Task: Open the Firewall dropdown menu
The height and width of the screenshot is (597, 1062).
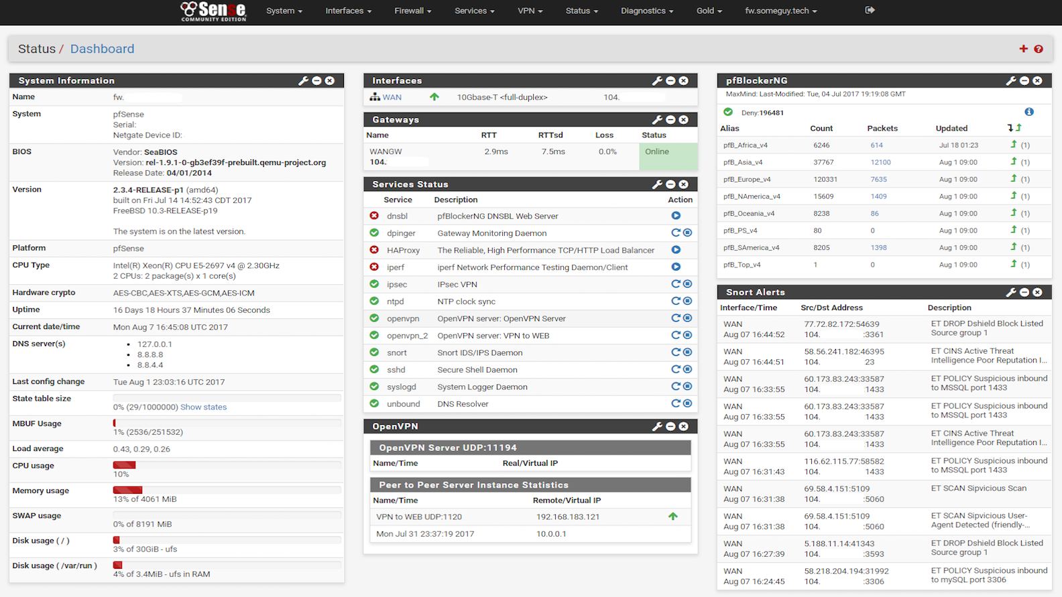Action: 412,11
